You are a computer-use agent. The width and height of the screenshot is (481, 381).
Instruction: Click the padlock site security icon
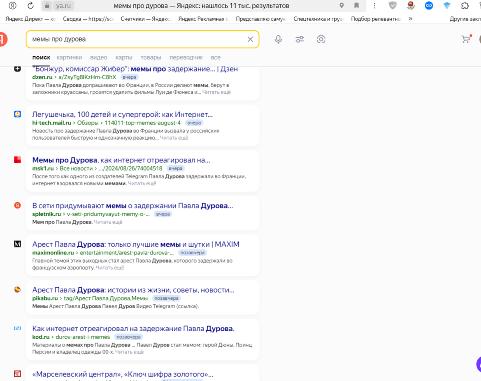tap(46, 5)
